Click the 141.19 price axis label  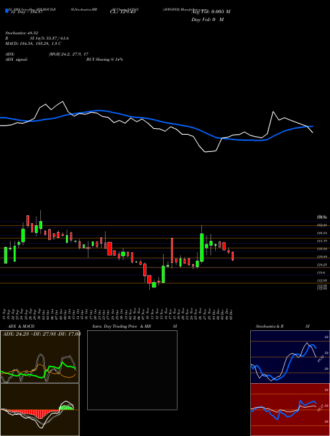click(322, 241)
